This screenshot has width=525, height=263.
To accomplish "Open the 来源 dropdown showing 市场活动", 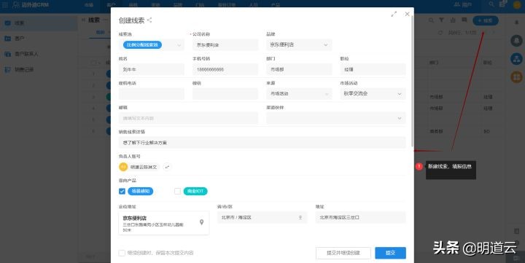I will [299, 94].
